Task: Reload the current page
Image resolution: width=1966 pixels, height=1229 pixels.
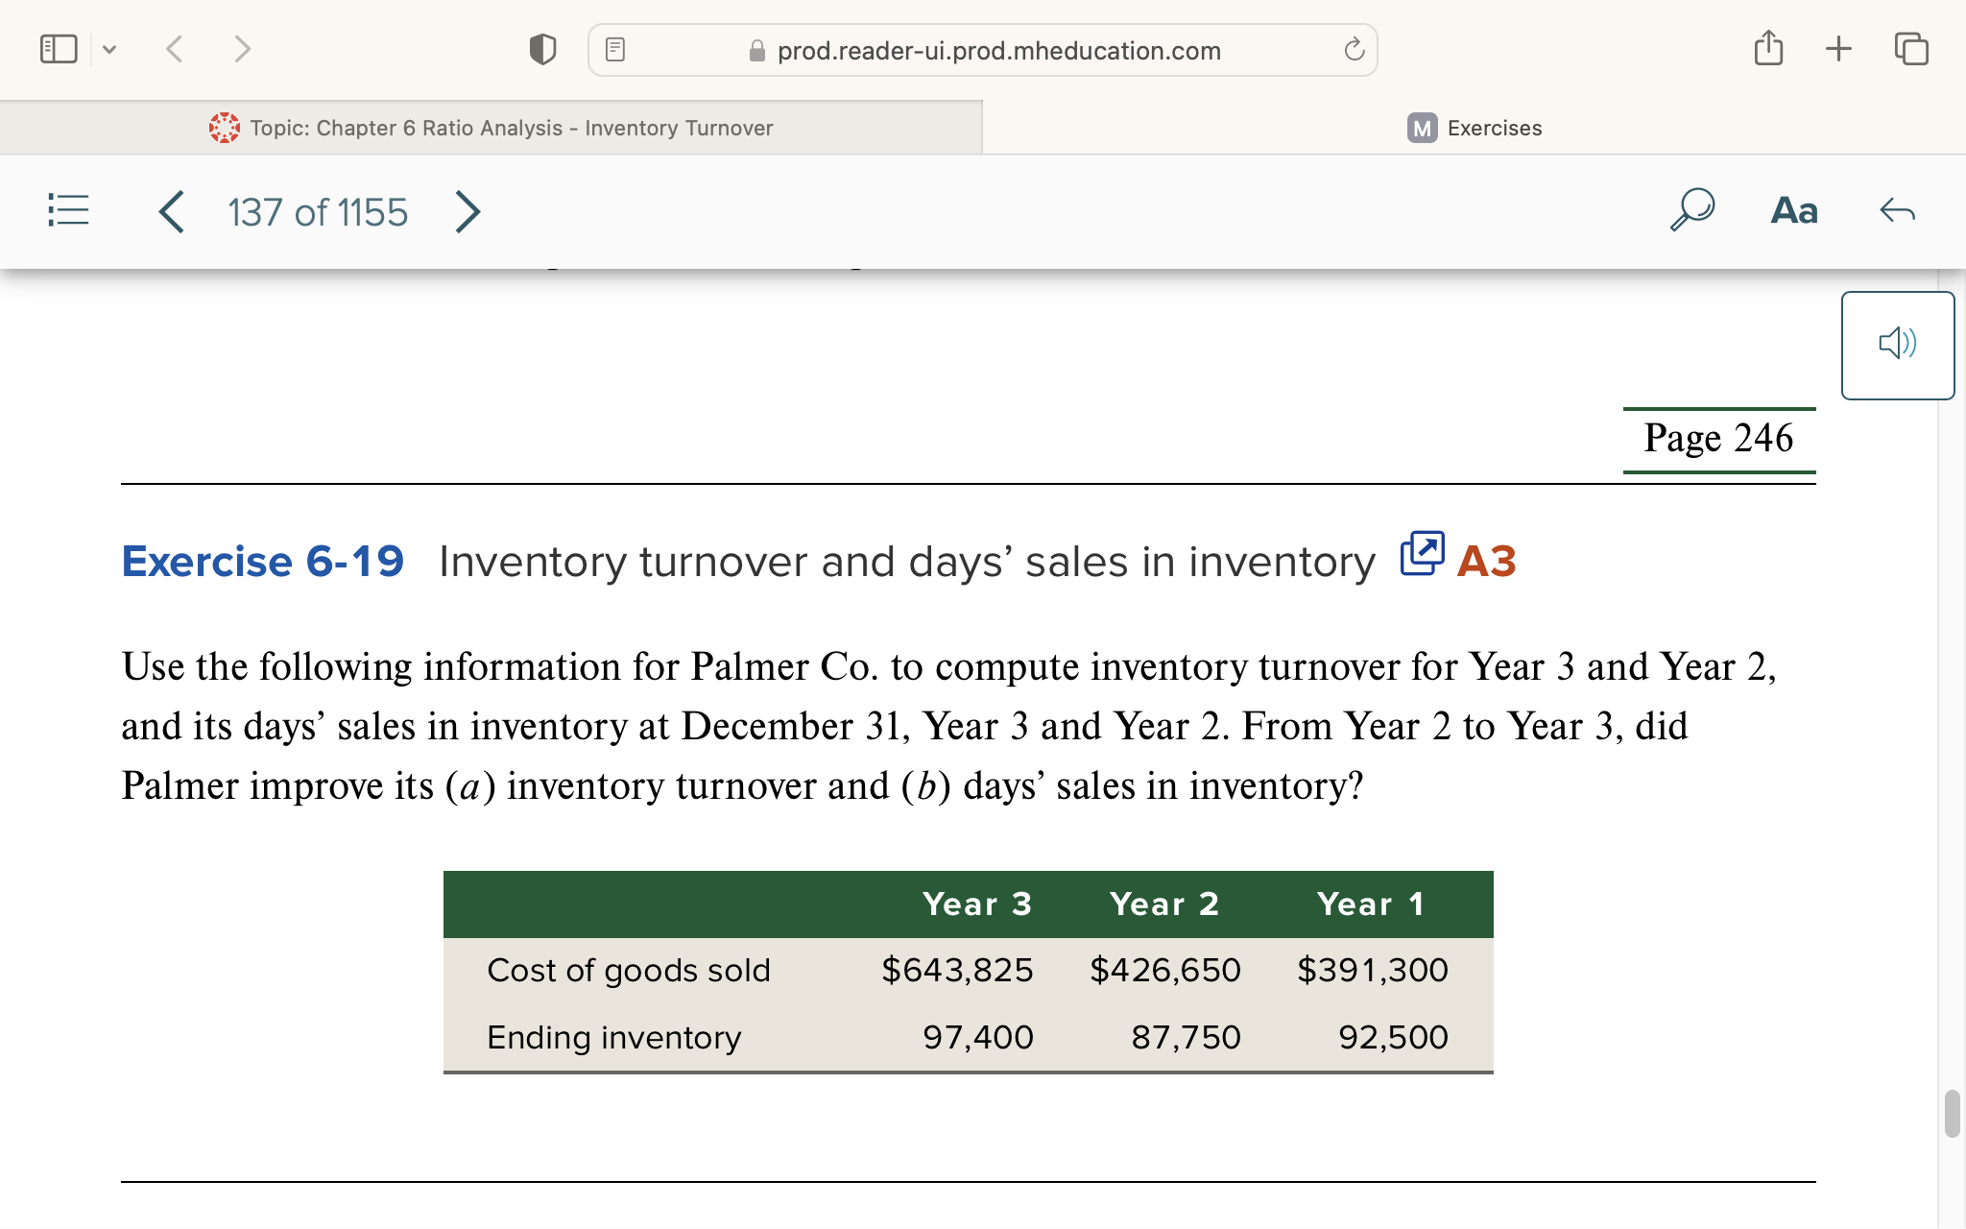Action: 1354,49
